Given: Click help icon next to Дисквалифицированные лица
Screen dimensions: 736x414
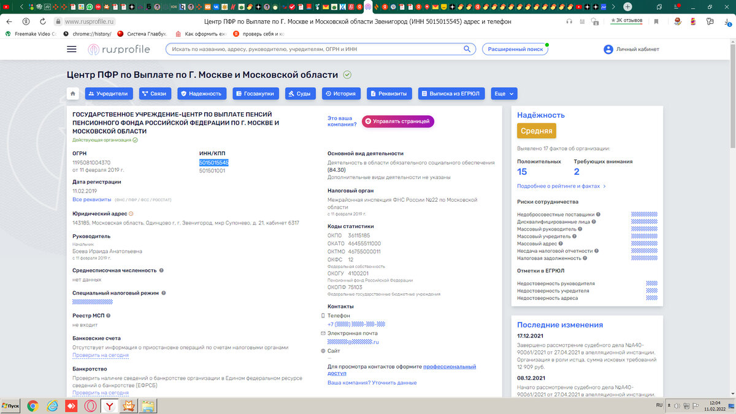Looking at the screenshot, I should coord(594,222).
